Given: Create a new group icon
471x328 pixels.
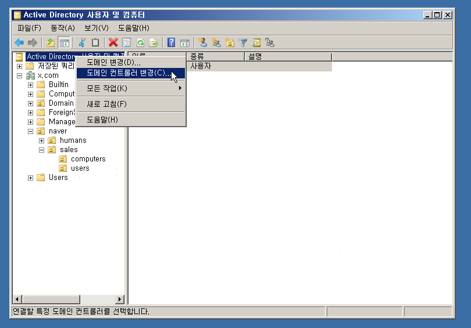Looking at the screenshot, I should [216, 42].
